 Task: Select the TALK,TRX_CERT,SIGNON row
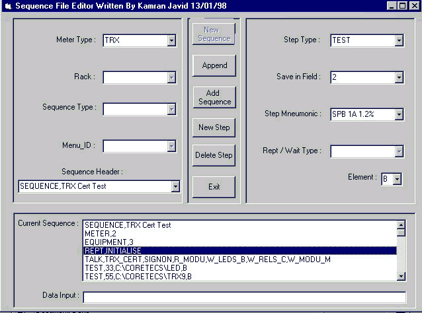click(x=240, y=260)
